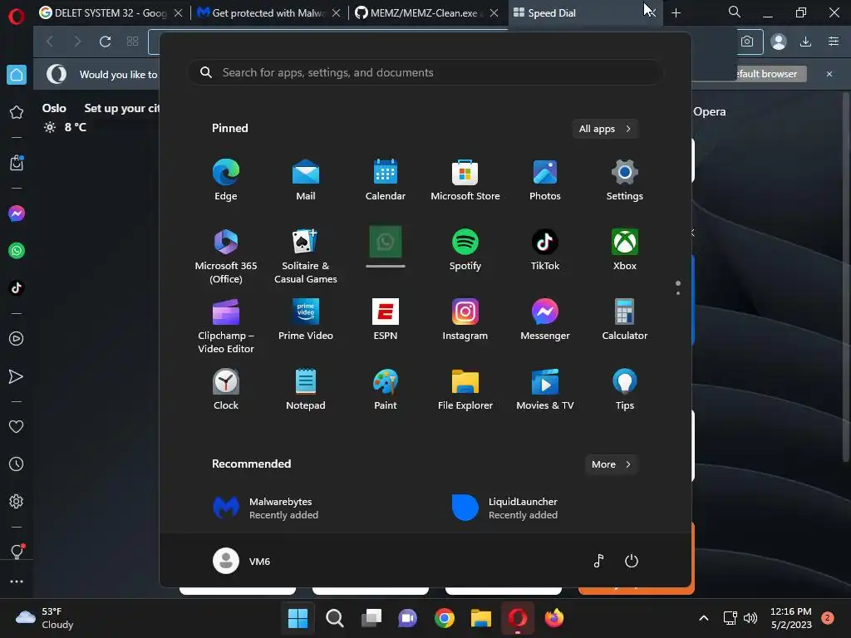Open Microsoft 365 (Office)

click(226, 257)
